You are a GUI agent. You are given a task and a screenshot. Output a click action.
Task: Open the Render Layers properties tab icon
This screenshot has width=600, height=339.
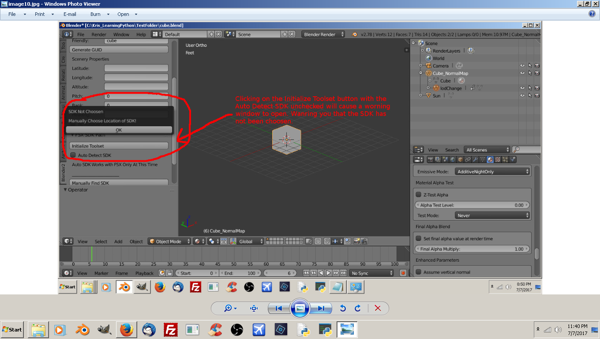coord(437,160)
